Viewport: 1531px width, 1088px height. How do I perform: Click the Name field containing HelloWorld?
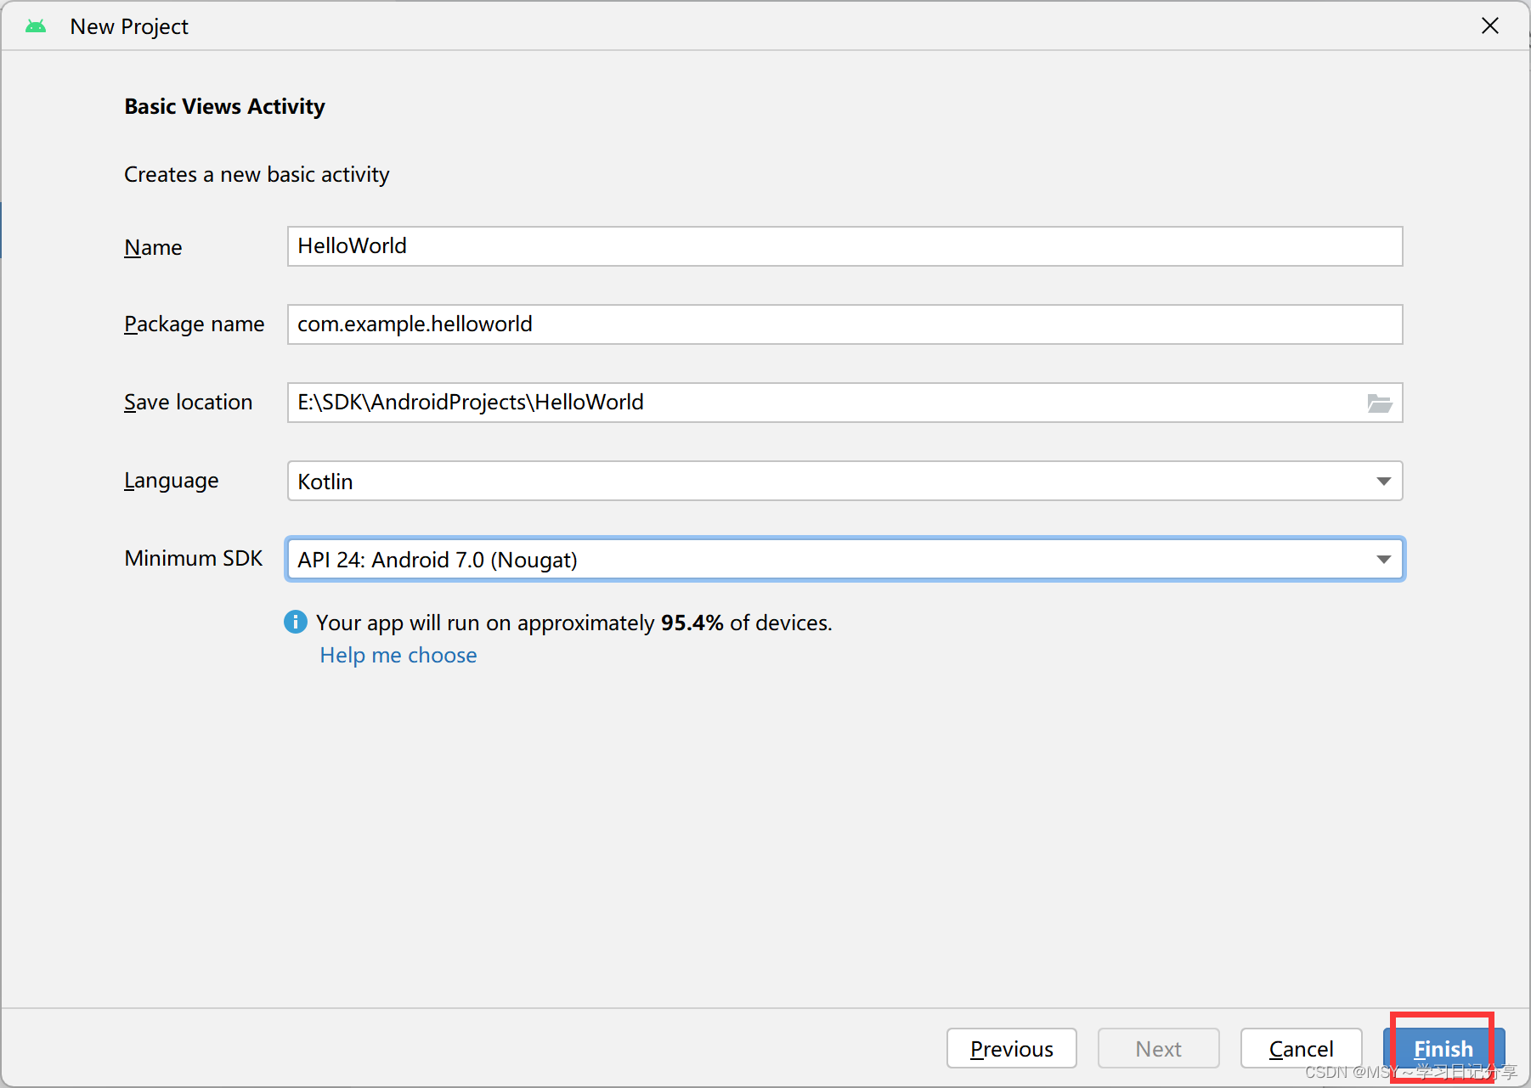tap(844, 246)
